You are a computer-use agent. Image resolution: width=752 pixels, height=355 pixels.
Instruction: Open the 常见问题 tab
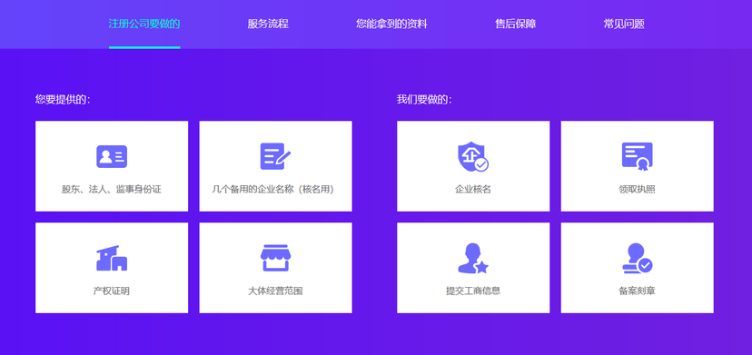click(624, 24)
